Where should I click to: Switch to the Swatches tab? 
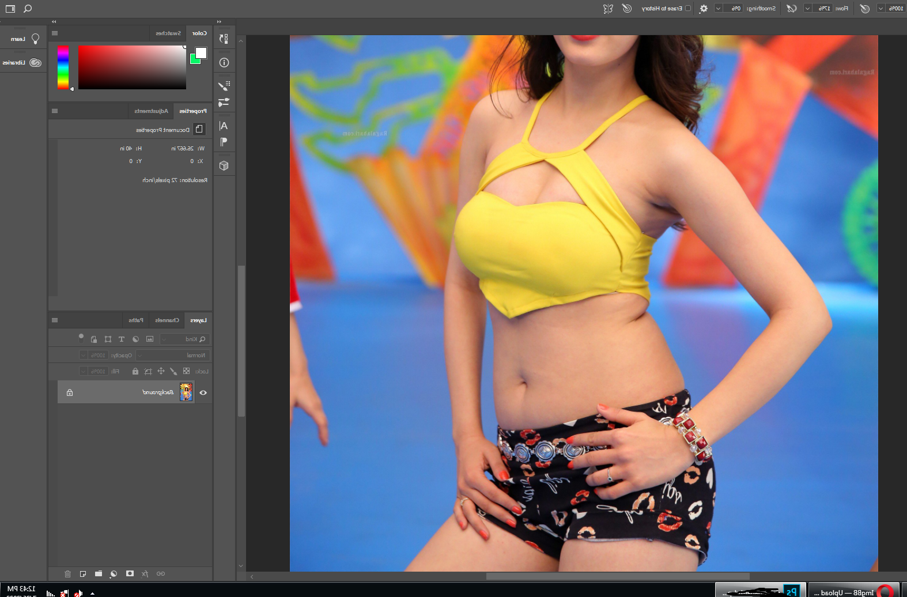click(168, 33)
